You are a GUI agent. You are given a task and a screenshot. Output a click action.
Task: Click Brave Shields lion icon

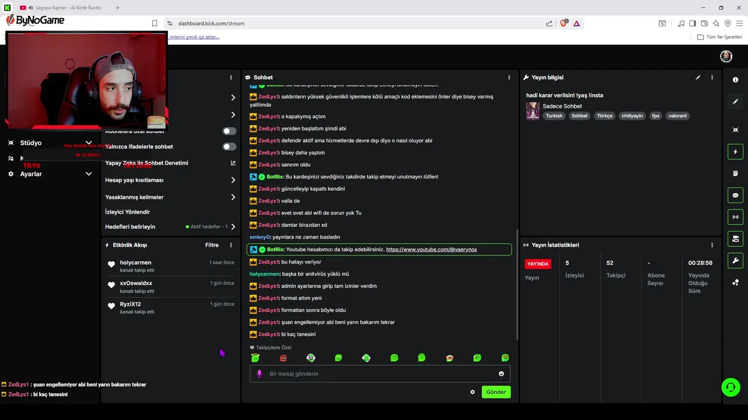(x=563, y=23)
